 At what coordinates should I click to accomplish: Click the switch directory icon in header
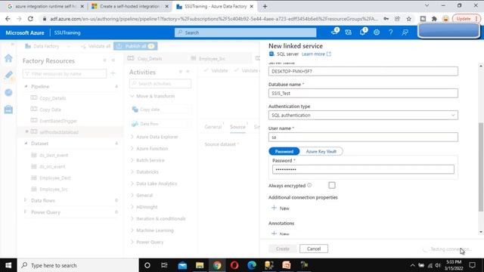pyautogui.click(x=349, y=32)
